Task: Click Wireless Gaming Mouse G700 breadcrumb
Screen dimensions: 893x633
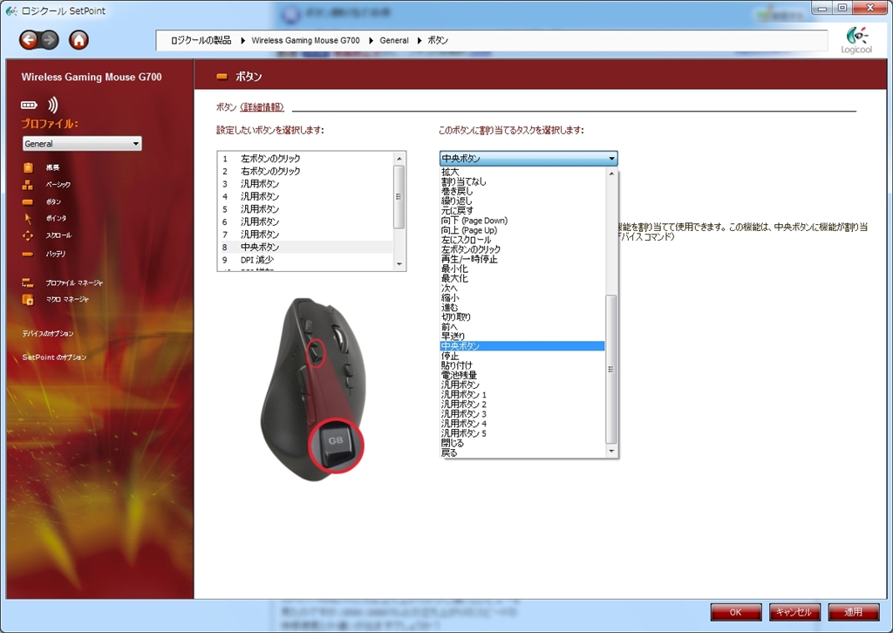Action: point(305,40)
